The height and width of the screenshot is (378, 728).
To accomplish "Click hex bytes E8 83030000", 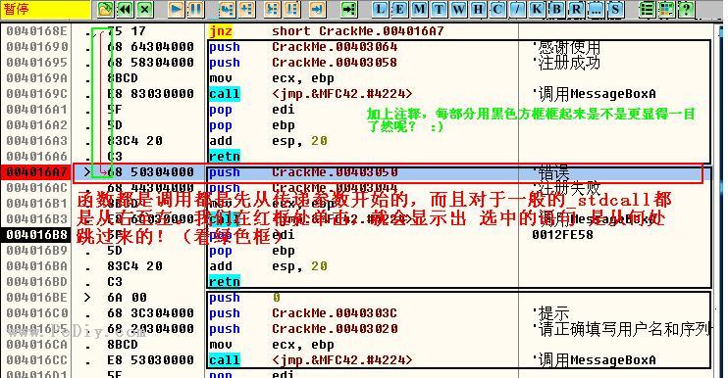I will pyautogui.click(x=150, y=94).
